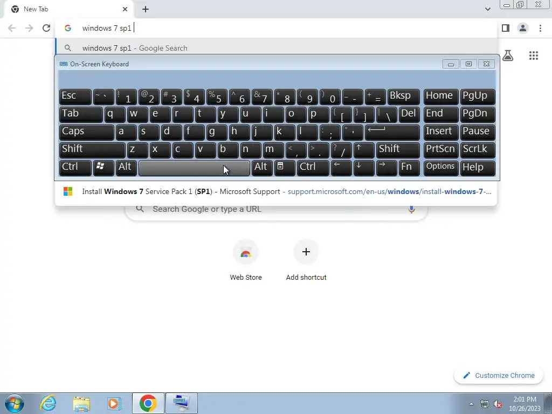Expand the tab search chevron

487,9
